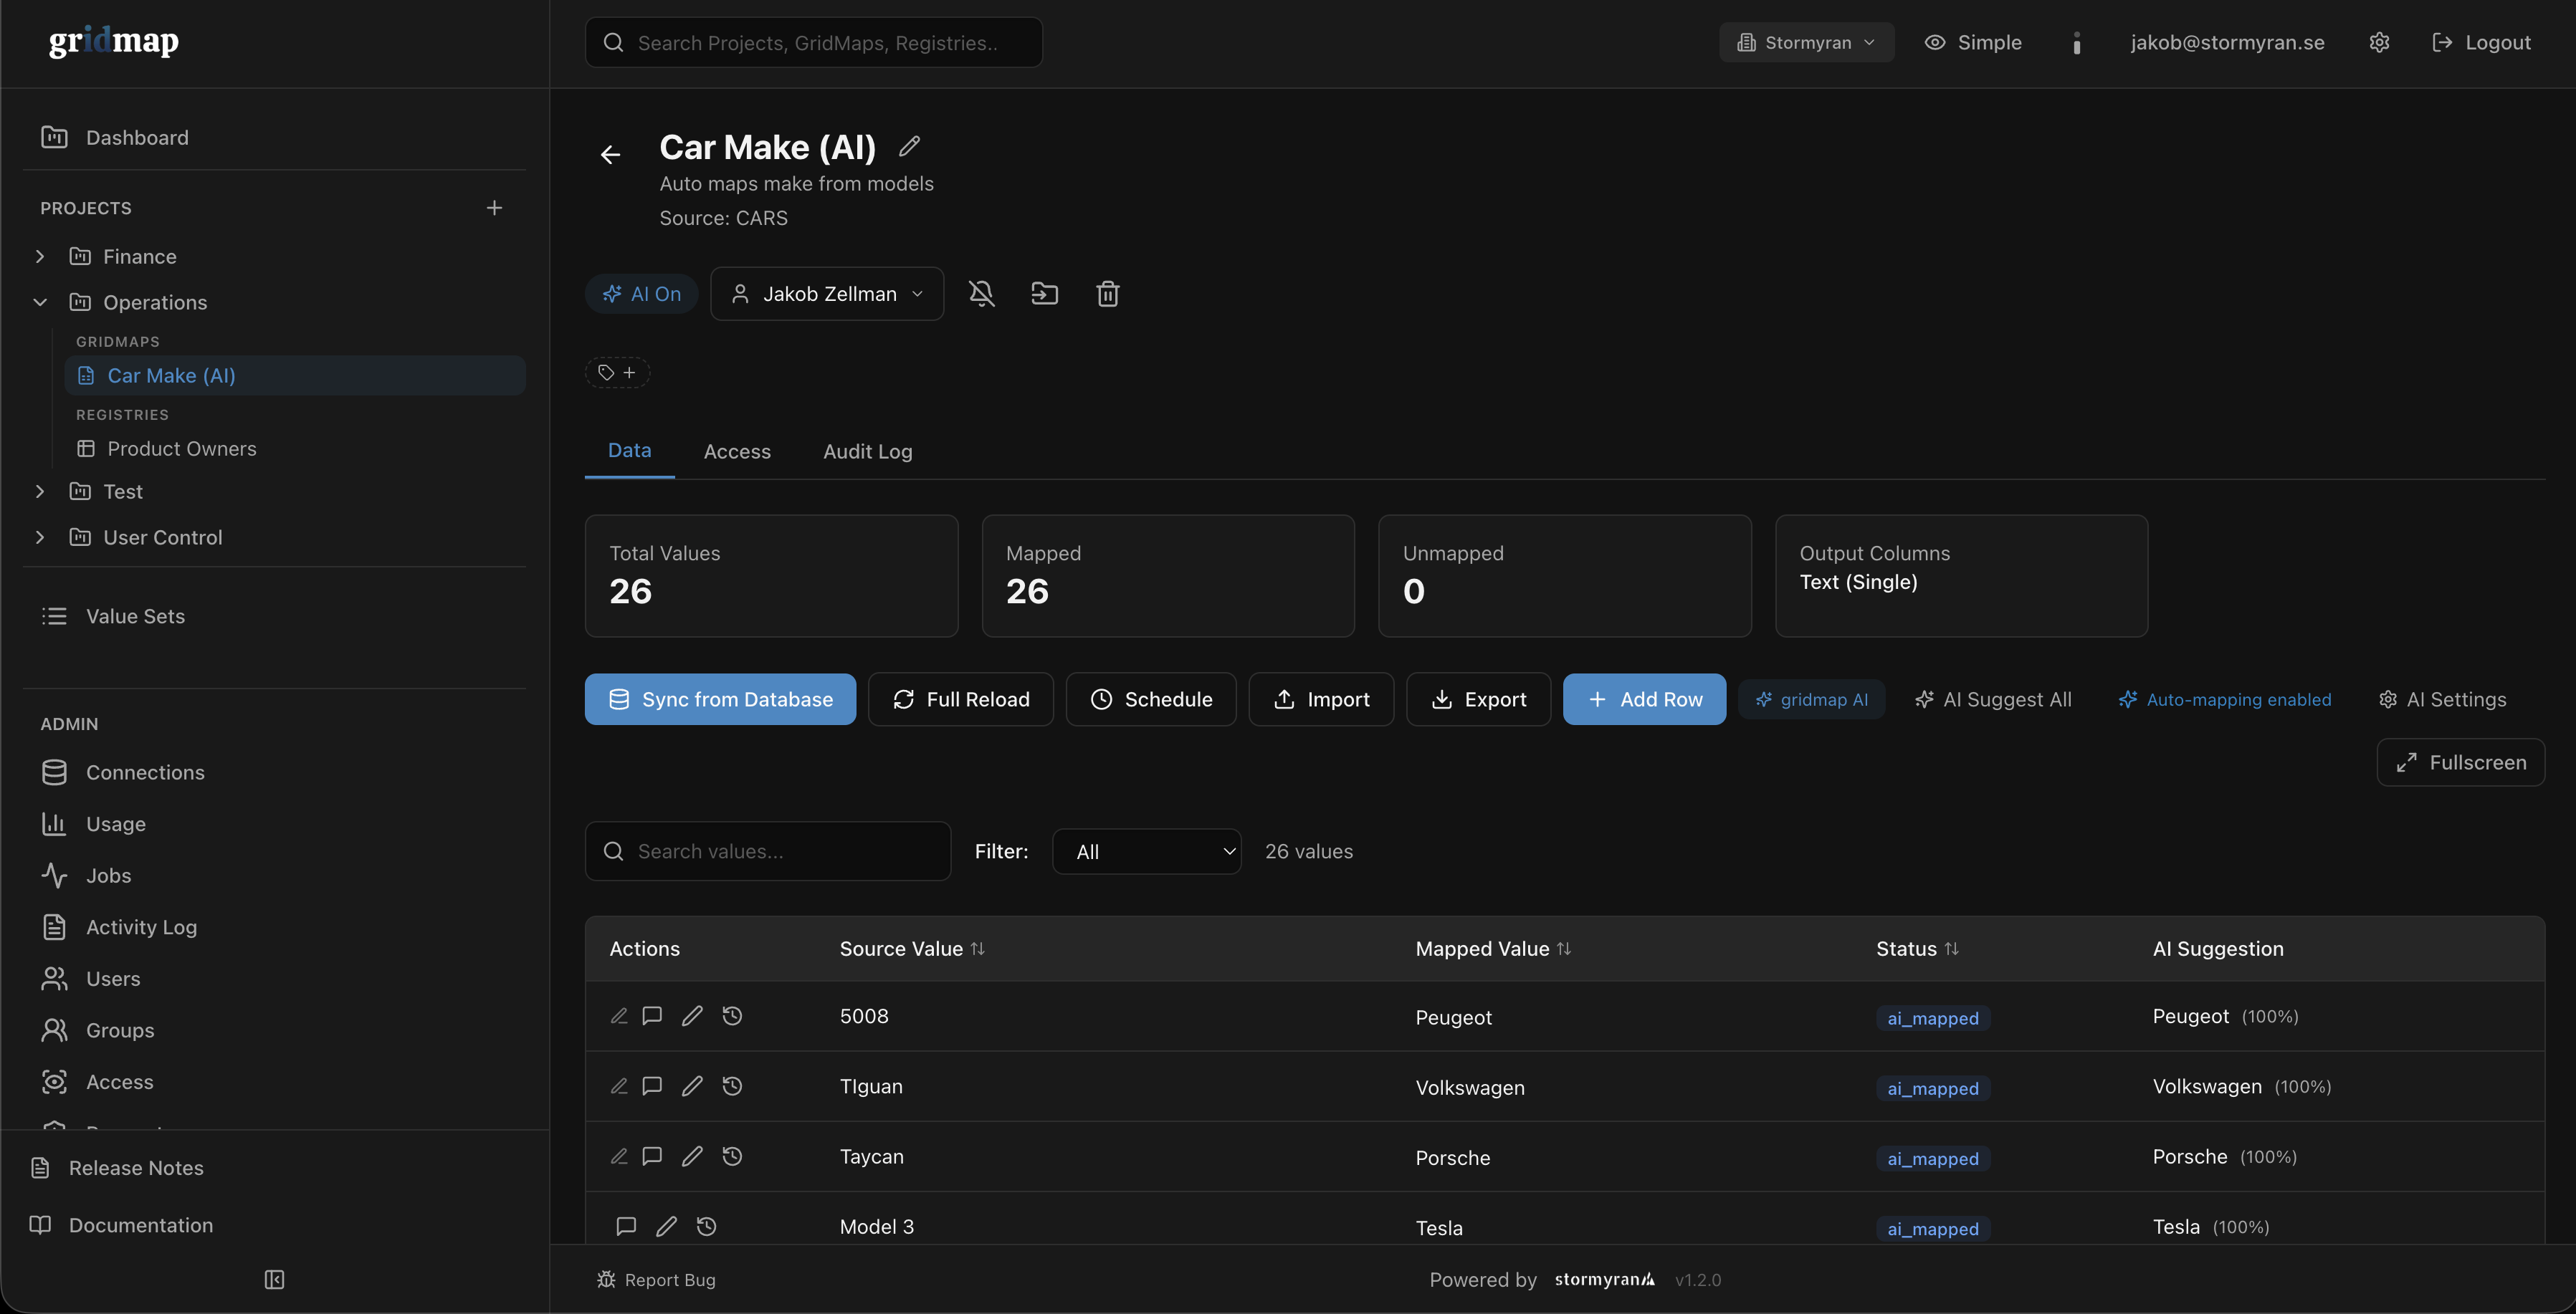Viewport: 2576px width, 1314px height.
Task: Expand the Test project
Action: [40, 491]
